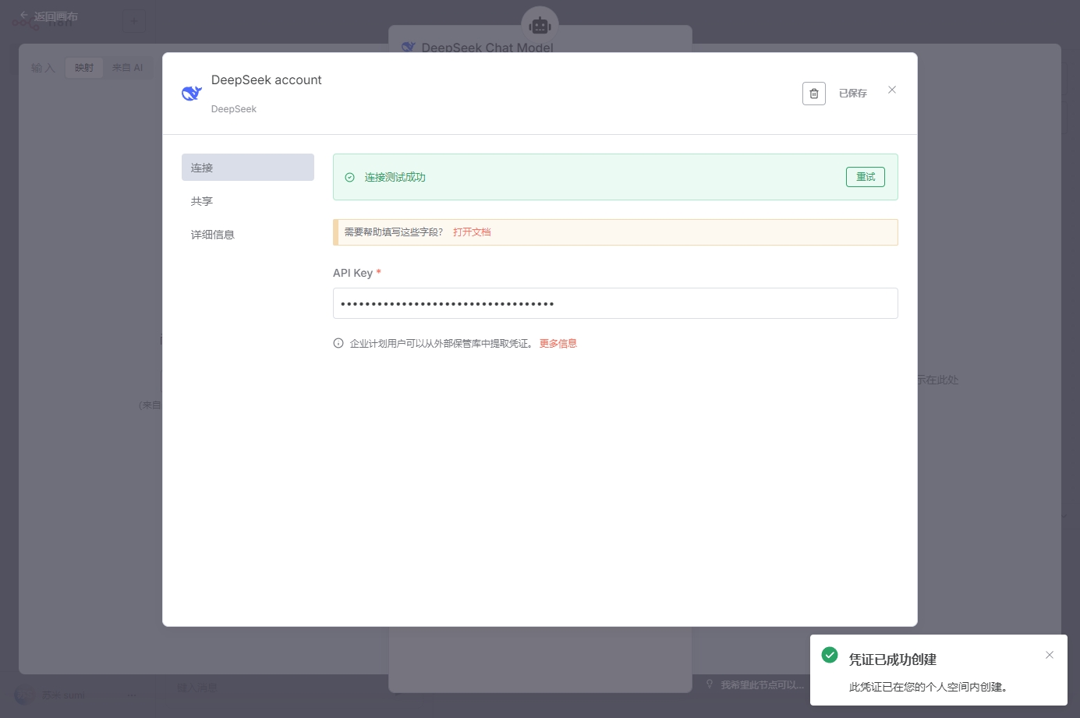Click the 凭证已成功创建 toast title
Image resolution: width=1080 pixels, height=718 pixels.
[x=893, y=660]
